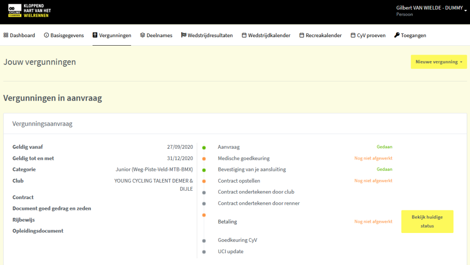Click the Aanvraag step label
470x265 pixels.
229,147
